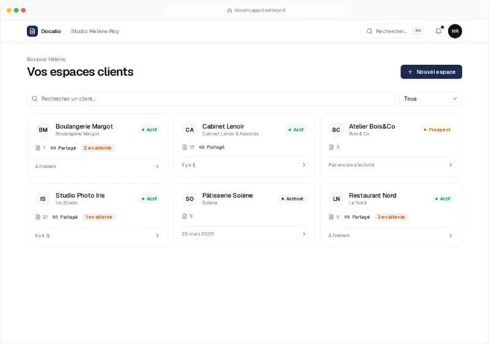The height and width of the screenshot is (344, 489).
Task: Open Restaurant Nord via its chevron arrow
Action: [450, 235]
